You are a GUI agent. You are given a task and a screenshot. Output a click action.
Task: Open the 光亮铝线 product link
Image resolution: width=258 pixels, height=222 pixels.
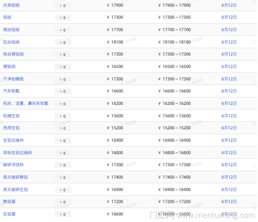pos(11,5)
